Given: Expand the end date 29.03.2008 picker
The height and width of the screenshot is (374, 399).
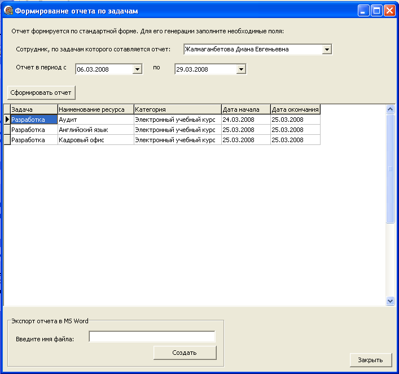Looking at the screenshot, I should click(241, 69).
